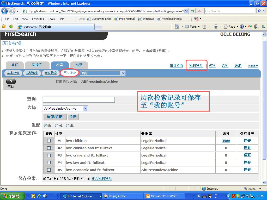
Task: Click the PDF toolbar icon
Action: pos(196,19)
